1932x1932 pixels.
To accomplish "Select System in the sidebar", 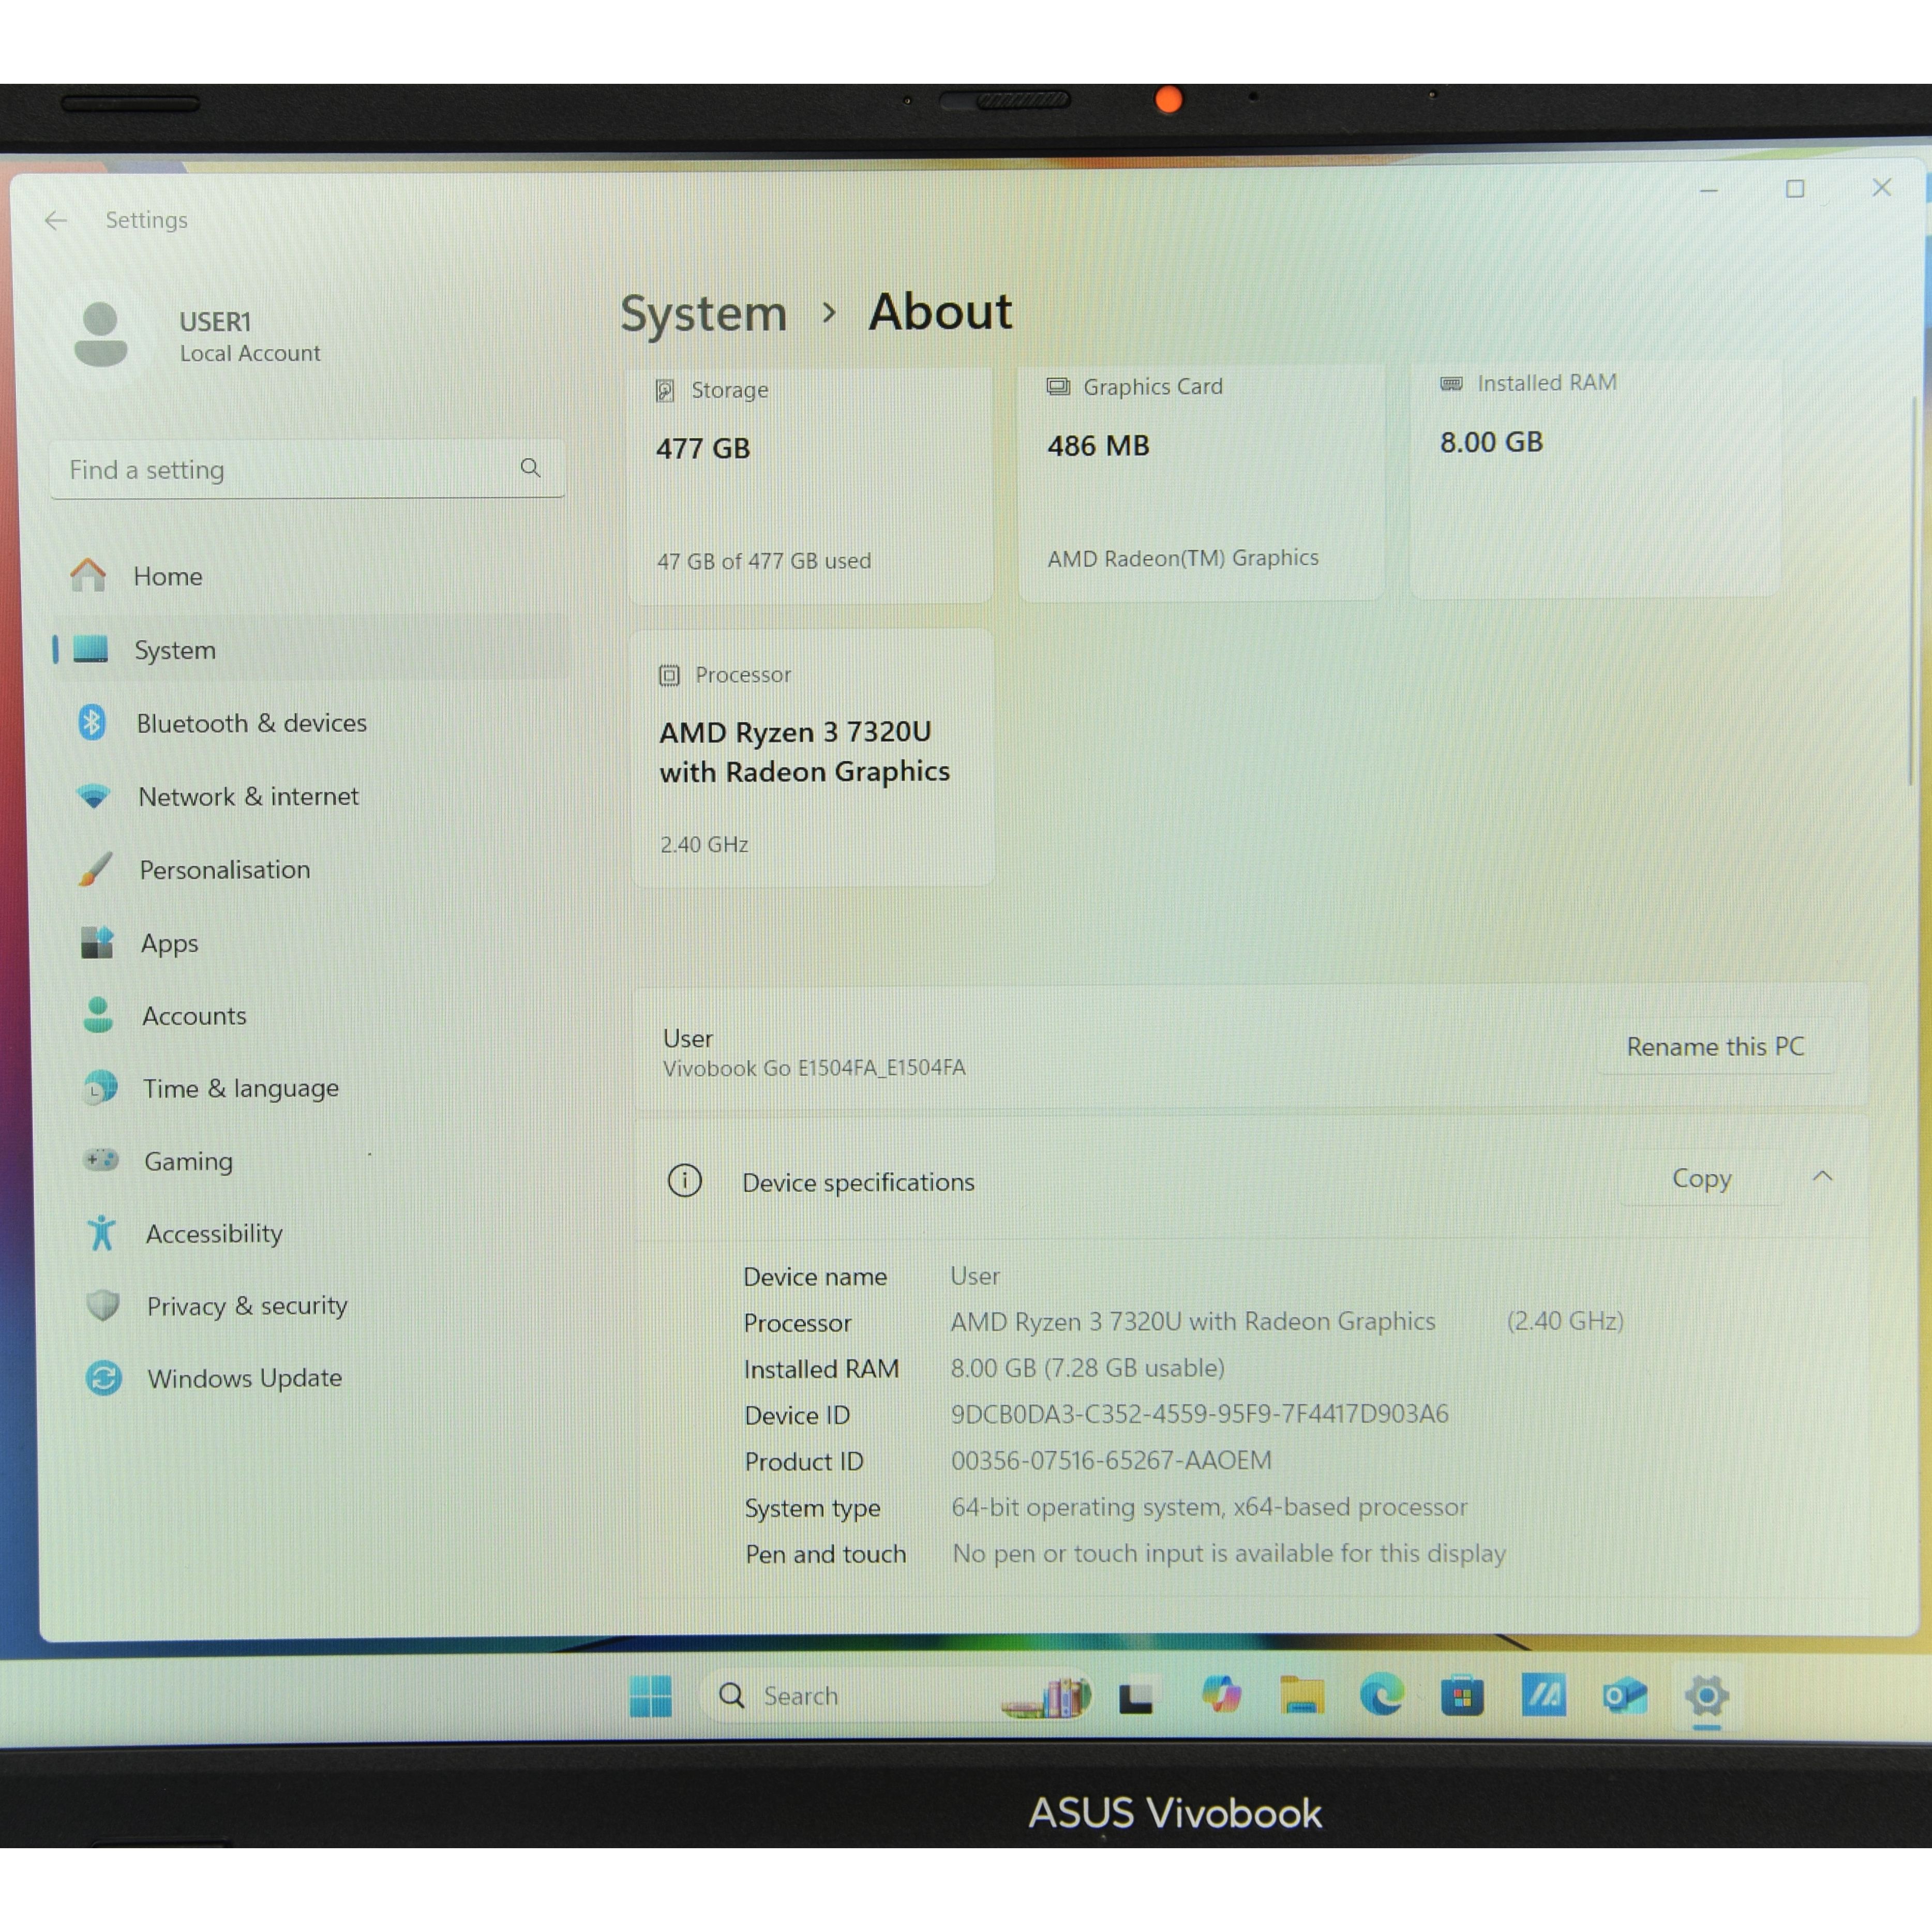I will pos(310,650).
